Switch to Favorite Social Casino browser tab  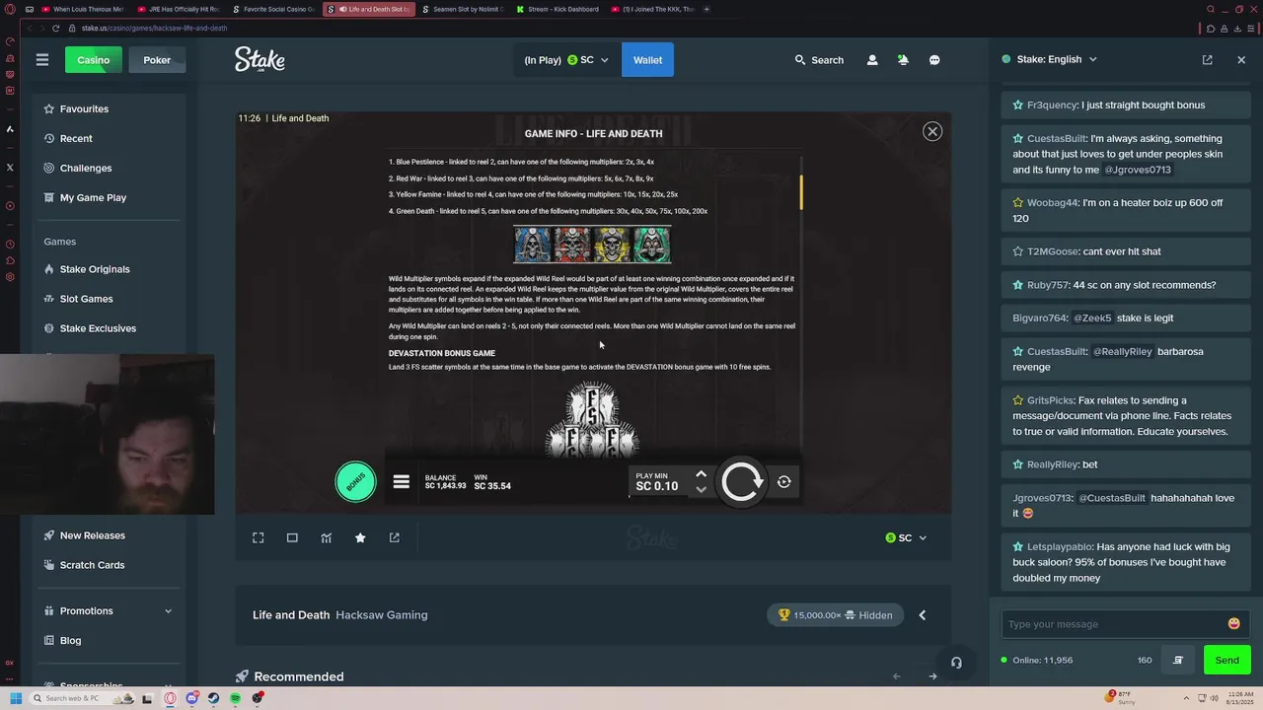[x=273, y=9]
